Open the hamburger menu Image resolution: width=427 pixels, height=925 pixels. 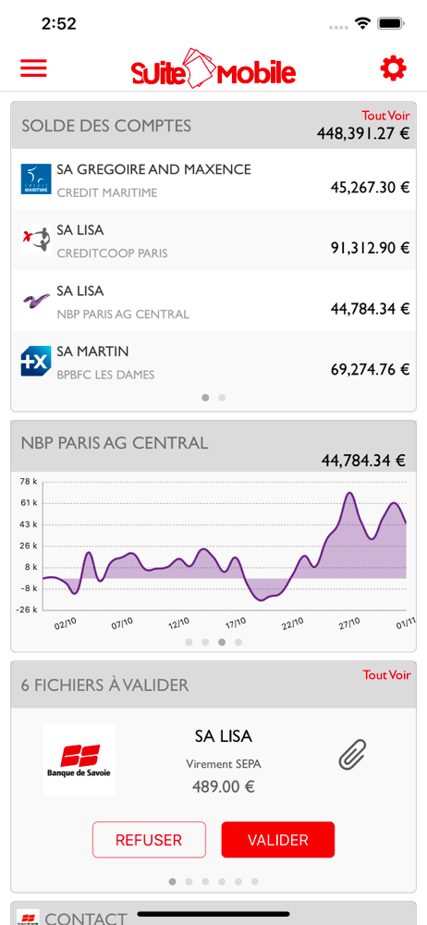pyautogui.click(x=33, y=68)
